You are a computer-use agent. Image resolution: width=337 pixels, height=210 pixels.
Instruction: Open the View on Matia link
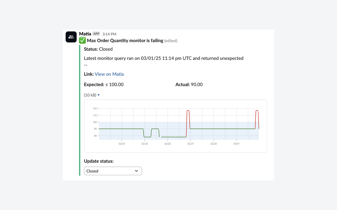pyautogui.click(x=109, y=74)
